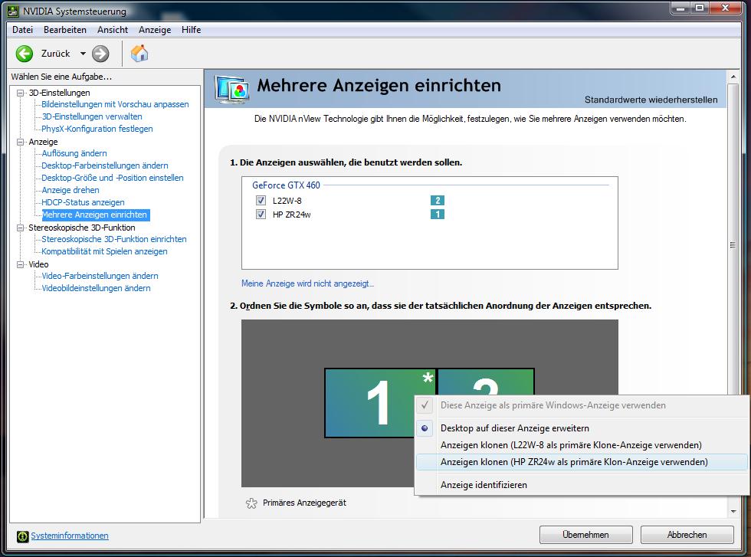Click the Systeminformationen icon at bottom left
The image size is (751, 557).
(22, 536)
